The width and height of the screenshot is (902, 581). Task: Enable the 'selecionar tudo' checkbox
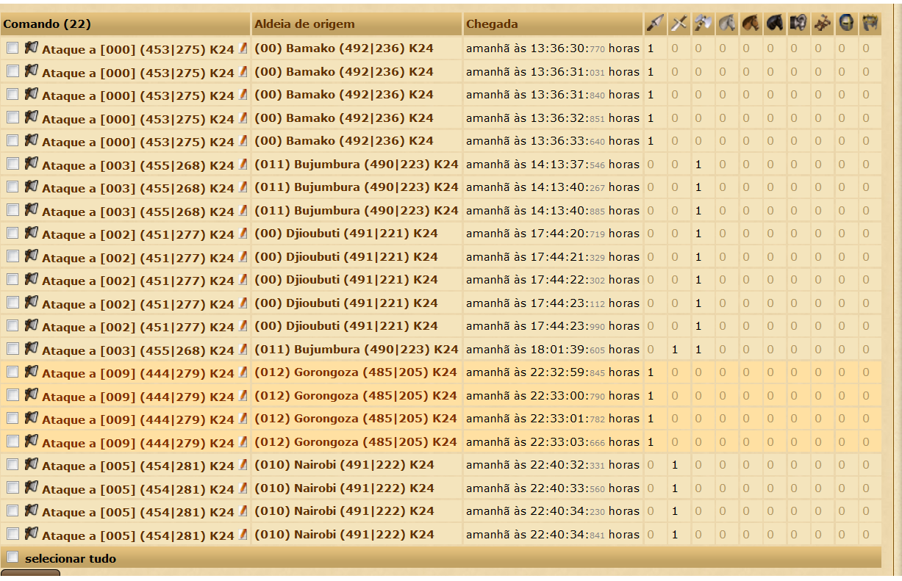point(12,557)
